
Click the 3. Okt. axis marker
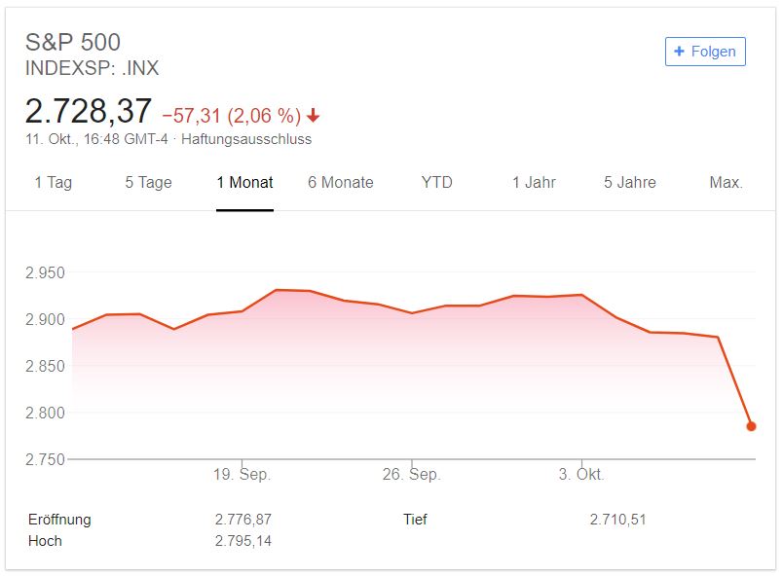581,474
